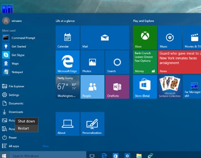Click the Power button

click(x=9, y=137)
